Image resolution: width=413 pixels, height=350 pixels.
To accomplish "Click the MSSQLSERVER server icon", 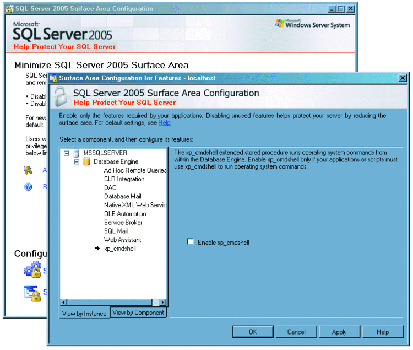I will (x=77, y=153).
